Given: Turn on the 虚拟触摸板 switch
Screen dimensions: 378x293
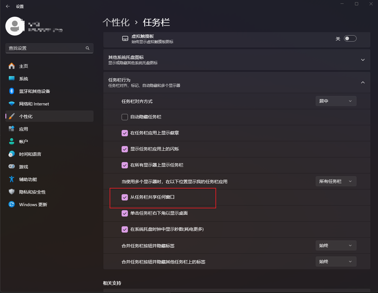Looking at the screenshot, I should (x=350, y=39).
